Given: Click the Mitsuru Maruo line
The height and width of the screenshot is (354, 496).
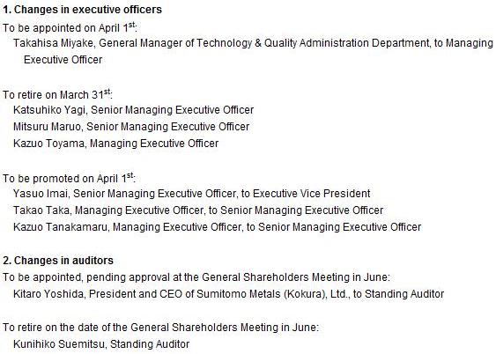Looking at the screenshot, I should click(x=131, y=127).
